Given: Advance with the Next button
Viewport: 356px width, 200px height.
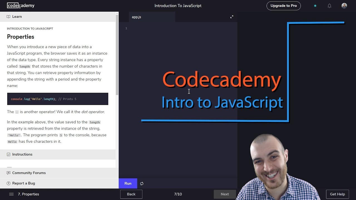Looking at the screenshot, I should click(x=225, y=194).
